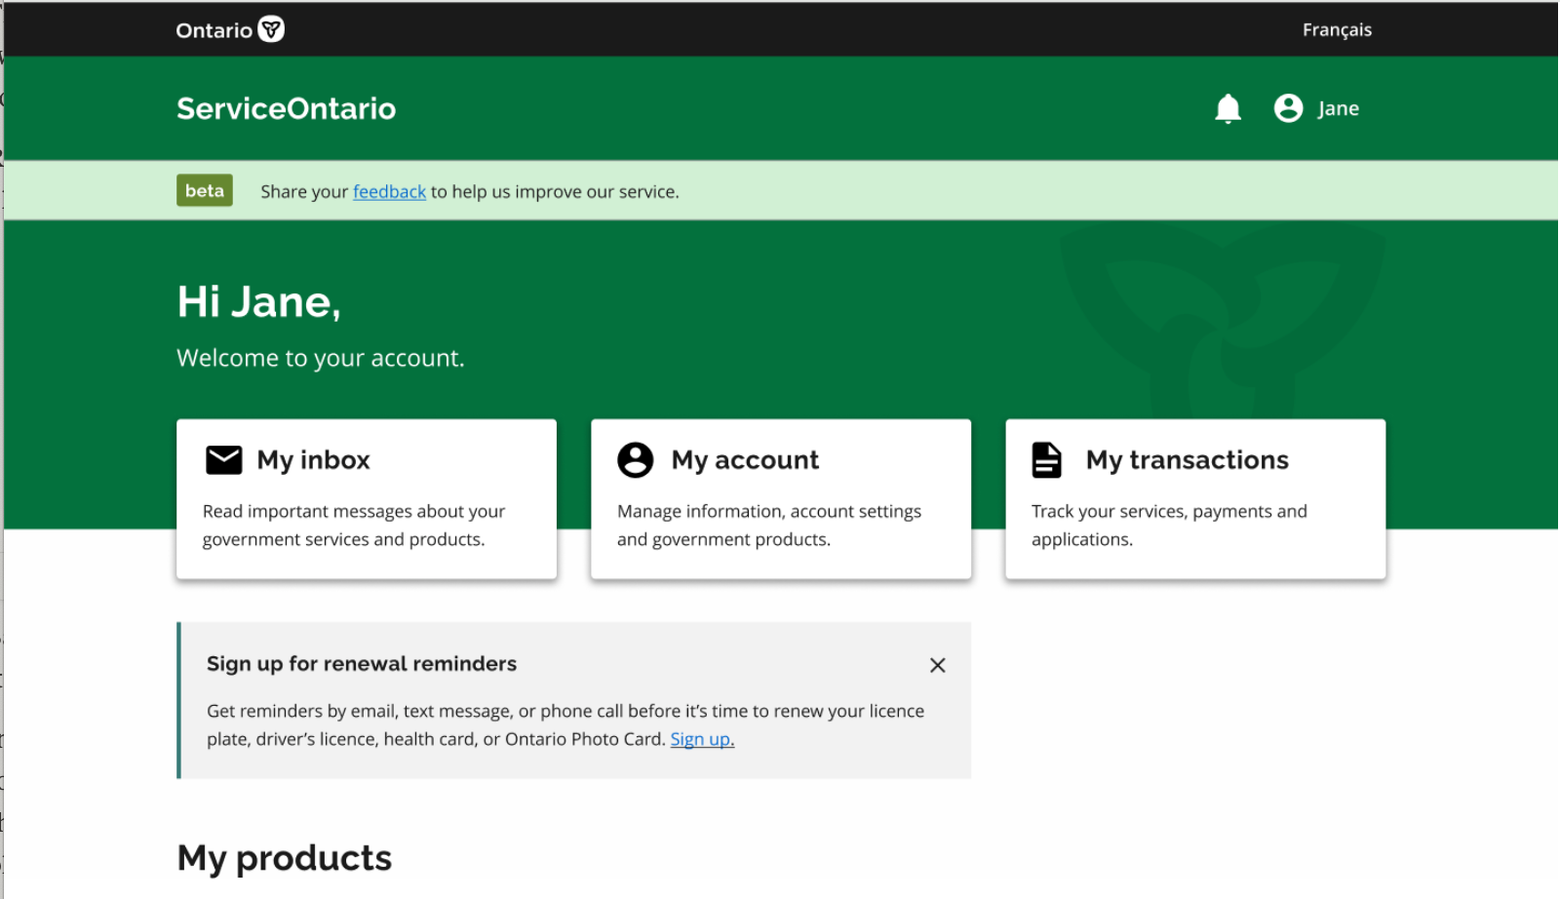
Task: Open the My inbox card heading
Action: click(x=313, y=460)
